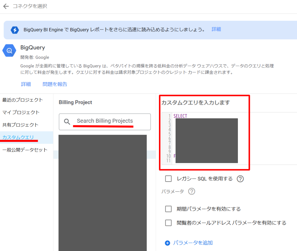Click the BigQuery connector logo icon
Image resolution: width=297 pixels, height=251 pixels.
[x=9, y=51]
